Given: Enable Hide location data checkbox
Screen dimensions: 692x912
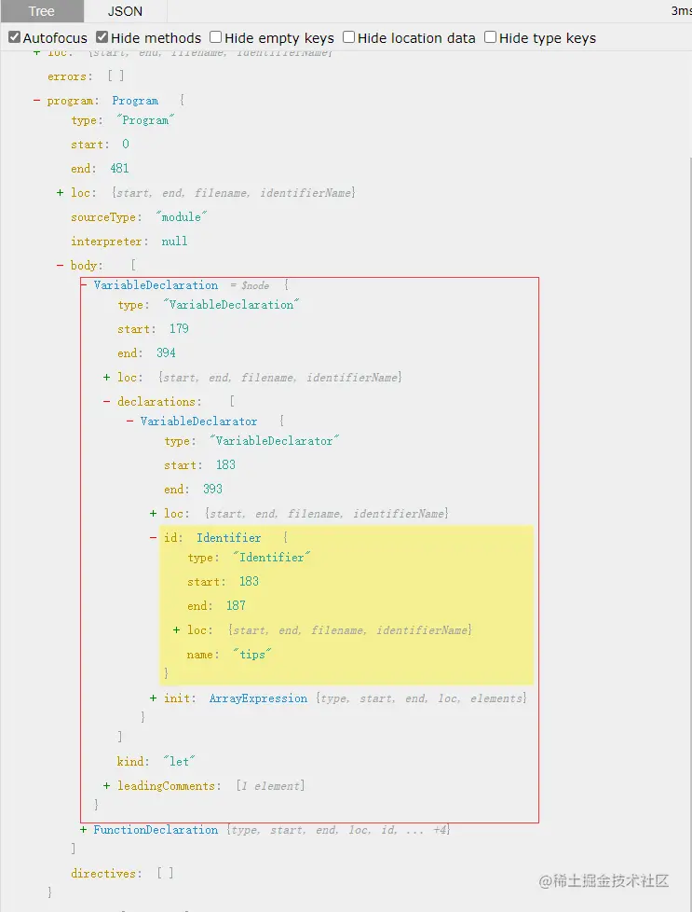Looking at the screenshot, I should (348, 37).
